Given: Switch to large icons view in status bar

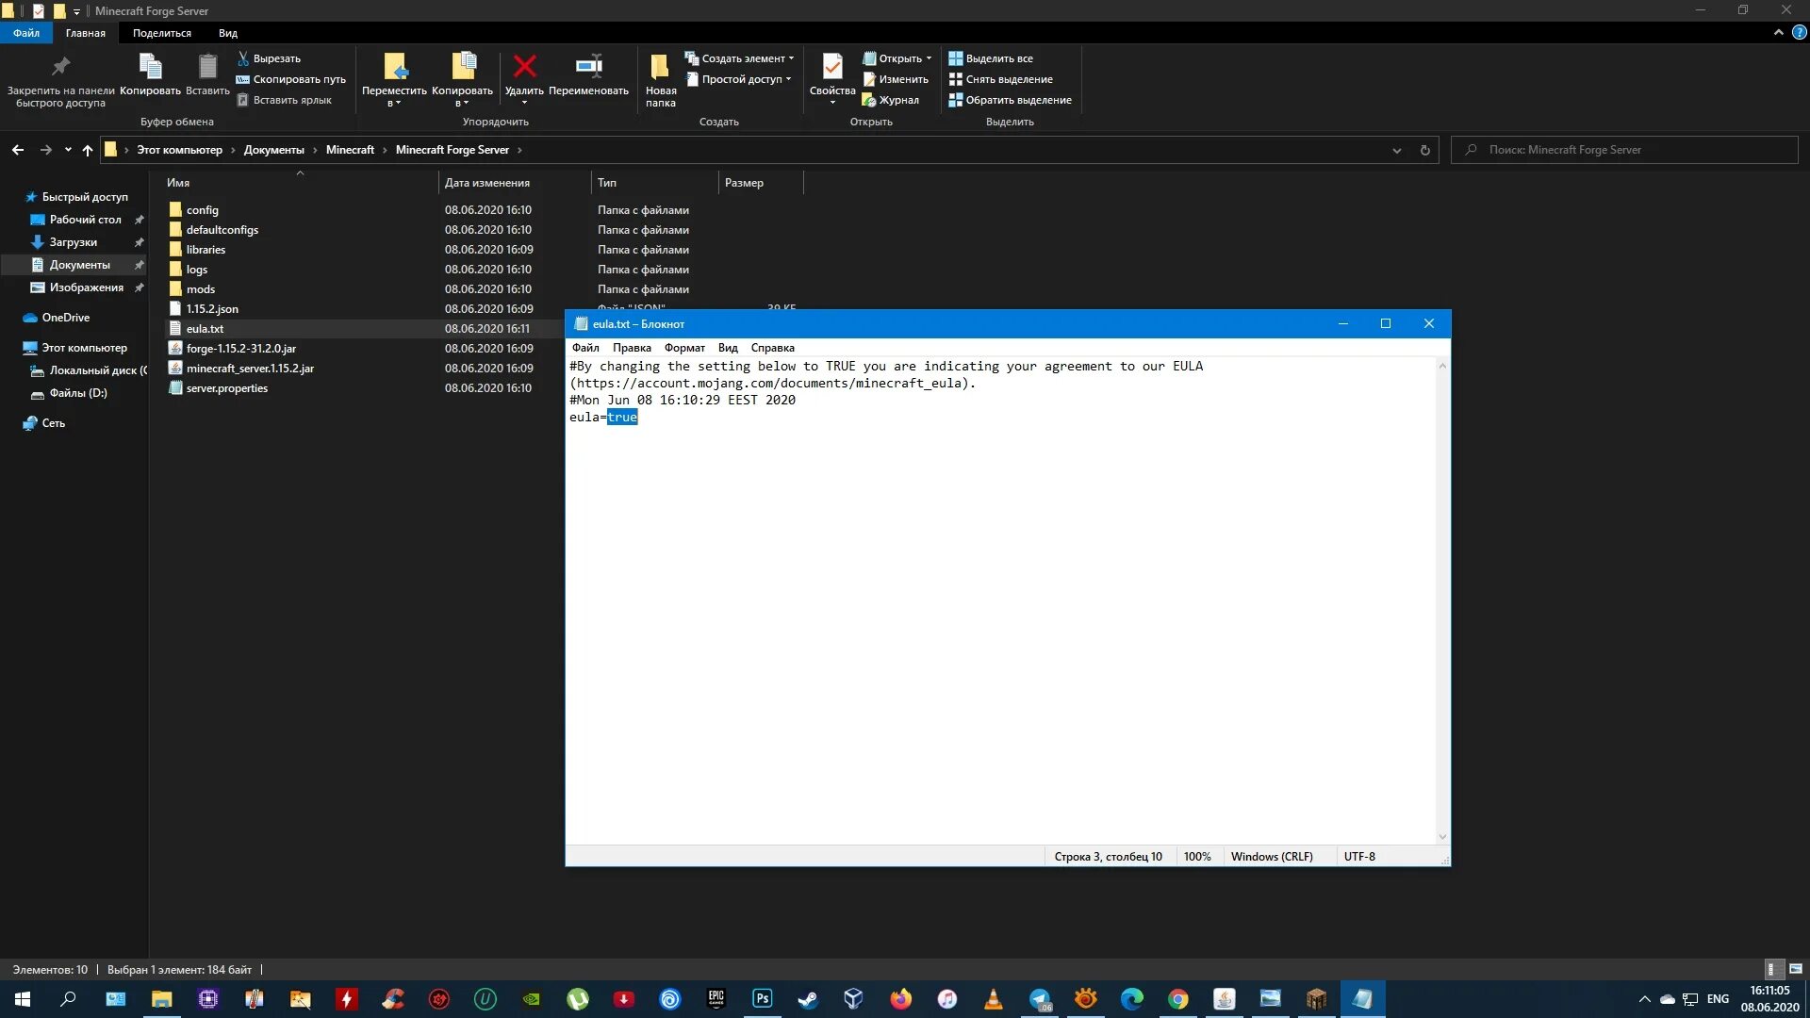Looking at the screenshot, I should click(1795, 969).
